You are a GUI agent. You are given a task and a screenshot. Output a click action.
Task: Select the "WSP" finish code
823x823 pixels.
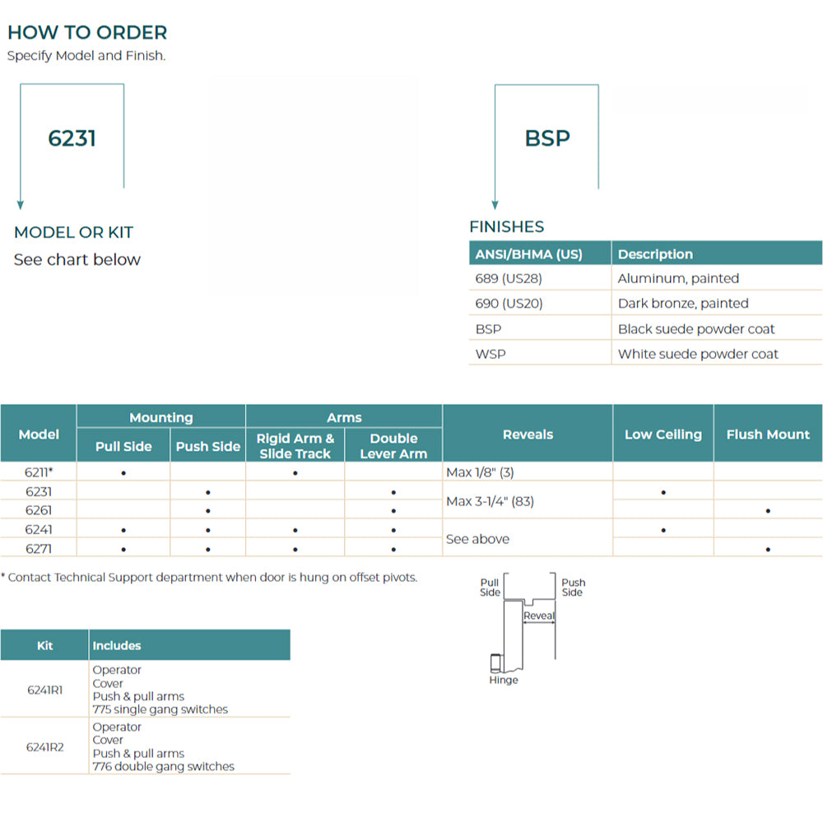pos(491,354)
